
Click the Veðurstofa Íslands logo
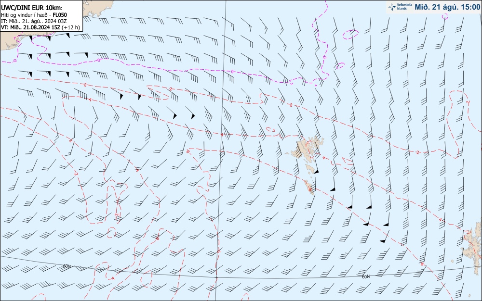pos(400,7)
